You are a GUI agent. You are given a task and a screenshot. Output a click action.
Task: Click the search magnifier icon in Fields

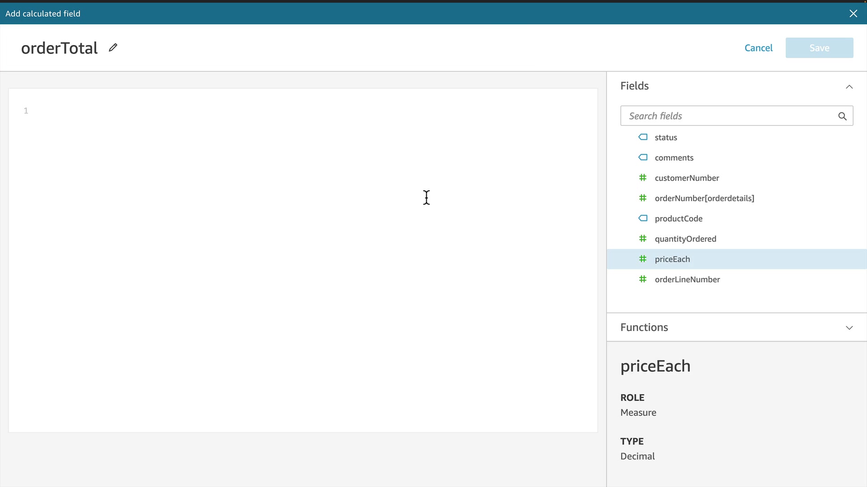[842, 116]
